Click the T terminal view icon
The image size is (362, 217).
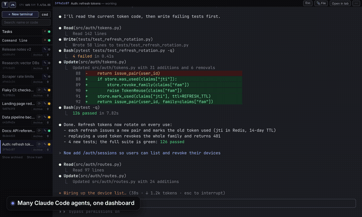tap(5, 4)
